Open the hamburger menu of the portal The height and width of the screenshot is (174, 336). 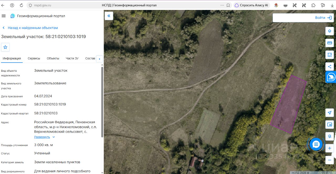(4, 16)
